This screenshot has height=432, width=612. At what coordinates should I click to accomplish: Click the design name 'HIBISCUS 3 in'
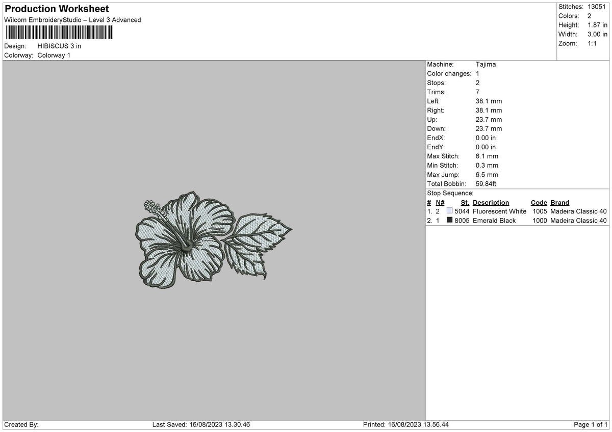tap(59, 46)
